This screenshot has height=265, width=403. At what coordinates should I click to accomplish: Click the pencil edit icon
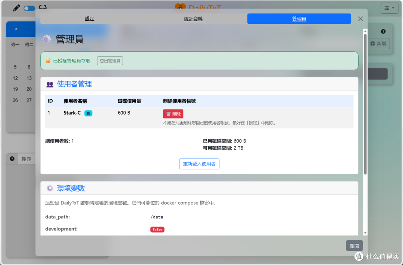pos(16,8)
